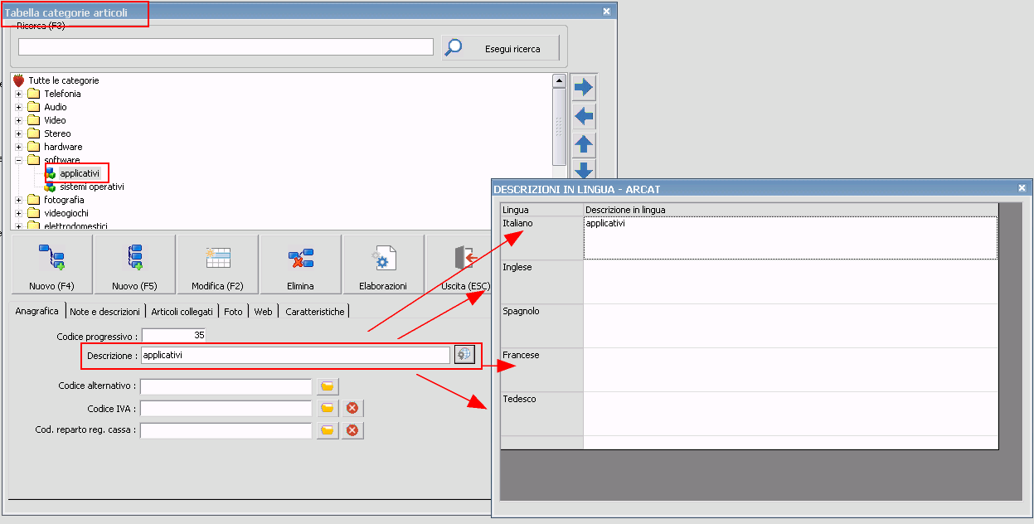
Task: Click the Codice progressivo field
Action: coord(173,336)
